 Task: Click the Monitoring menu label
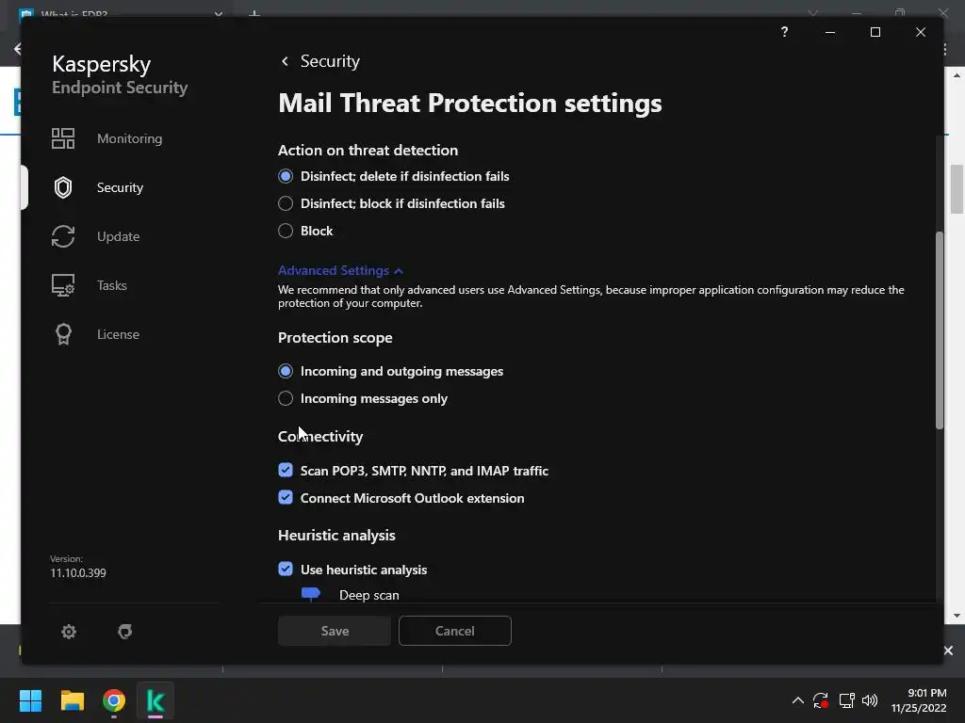[130, 138]
